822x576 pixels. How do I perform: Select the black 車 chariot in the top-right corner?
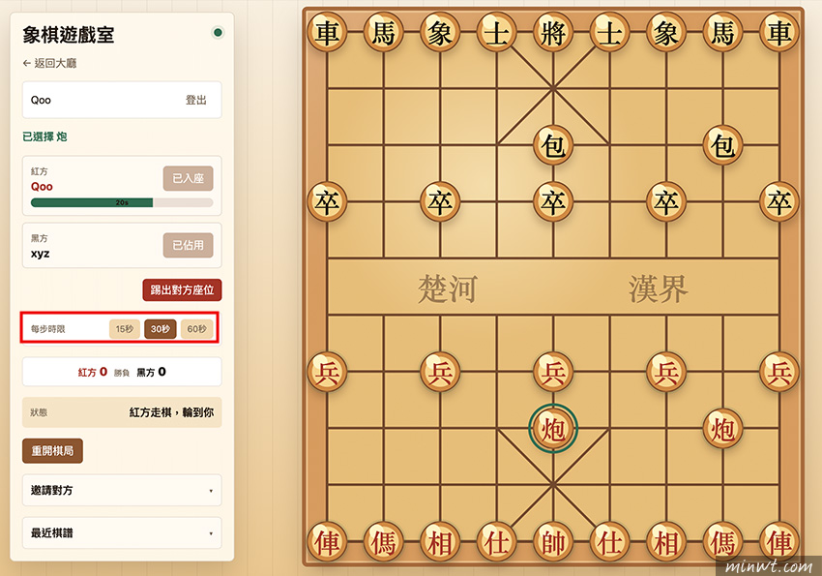tap(779, 33)
